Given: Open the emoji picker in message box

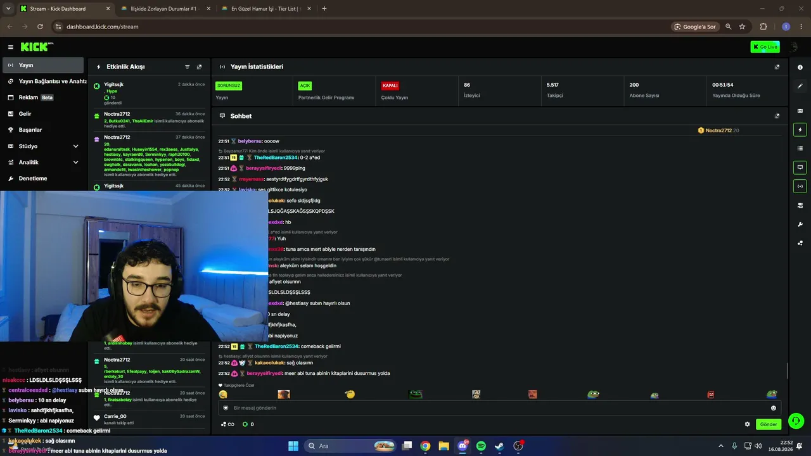Looking at the screenshot, I should pyautogui.click(x=773, y=408).
